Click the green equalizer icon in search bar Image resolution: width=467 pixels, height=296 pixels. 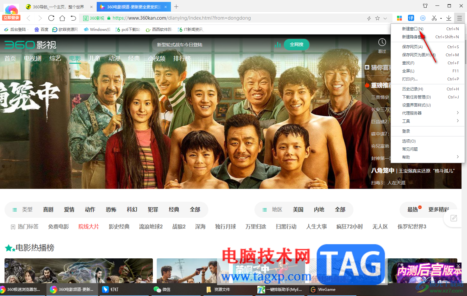click(277, 45)
